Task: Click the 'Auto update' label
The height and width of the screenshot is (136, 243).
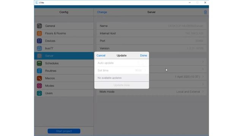Action: coord(106,63)
